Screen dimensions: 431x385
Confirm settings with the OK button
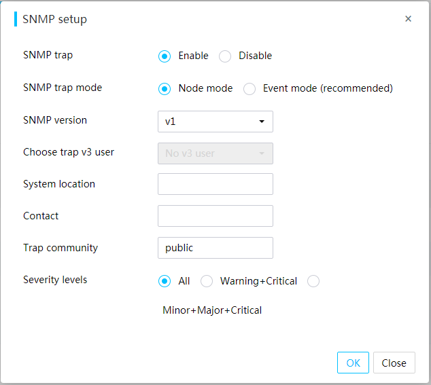click(x=353, y=363)
